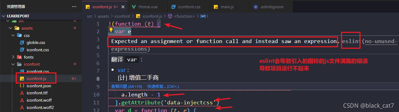399x112 pixels.
Task: Click the CSS icon beside globle.css
Action: pos(22,42)
